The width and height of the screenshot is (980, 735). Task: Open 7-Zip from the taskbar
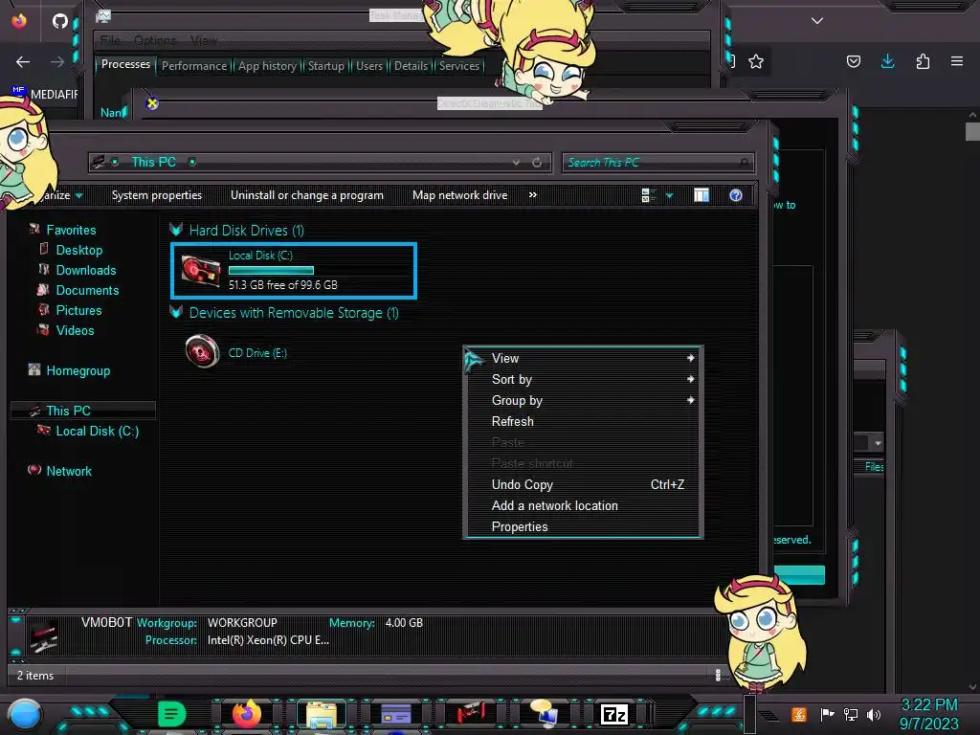[x=614, y=714]
